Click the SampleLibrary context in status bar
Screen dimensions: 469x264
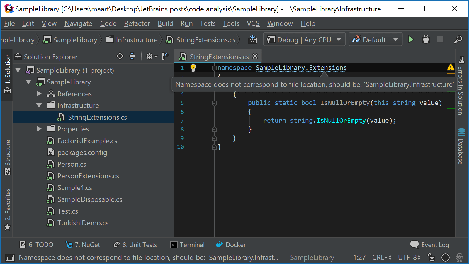click(312, 258)
